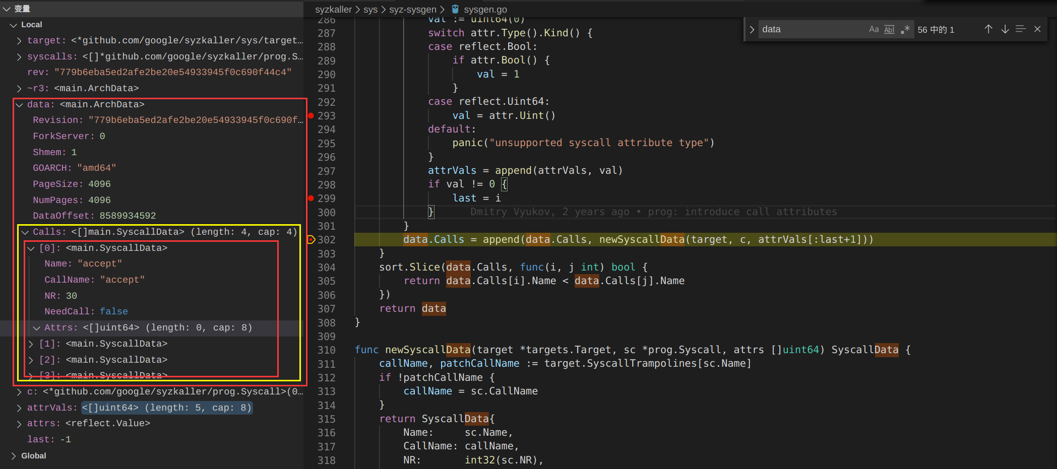Open syz-sysgen breadcrumb item
Viewport: 1057px width, 469px height.
coord(412,10)
